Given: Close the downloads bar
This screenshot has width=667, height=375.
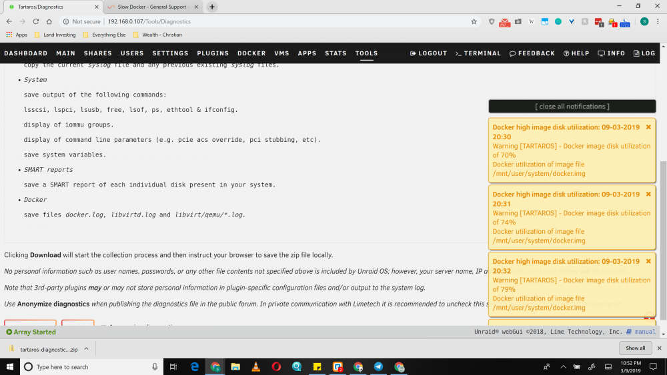Looking at the screenshot, I should click(660, 348).
